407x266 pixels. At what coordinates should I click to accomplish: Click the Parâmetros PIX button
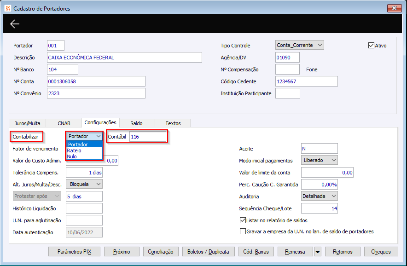[x=74, y=252]
